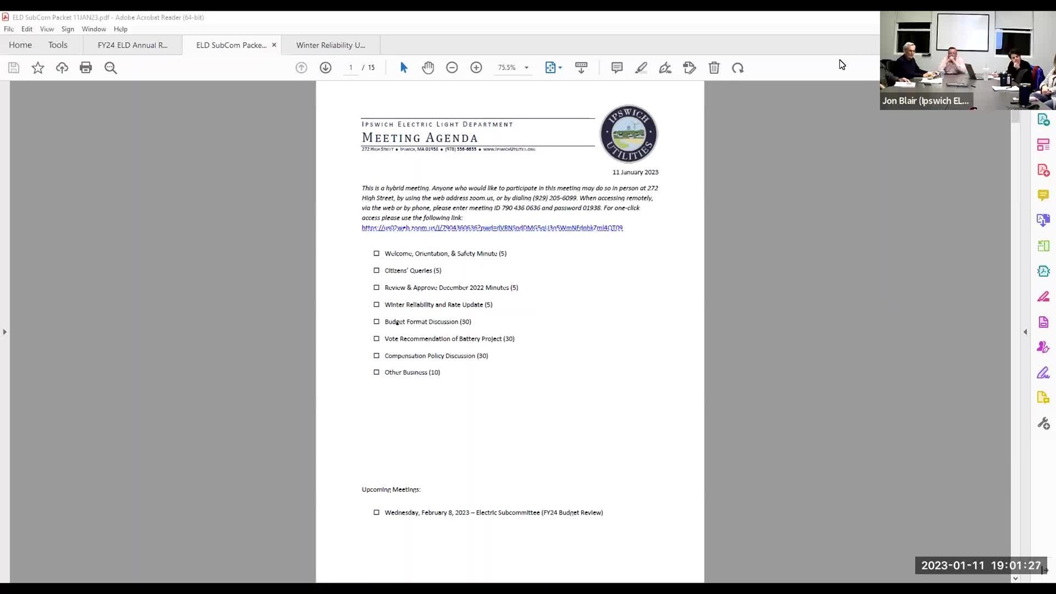Click the current page number field
Image resolution: width=1056 pixels, height=594 pixels.
tap(351, 68)
